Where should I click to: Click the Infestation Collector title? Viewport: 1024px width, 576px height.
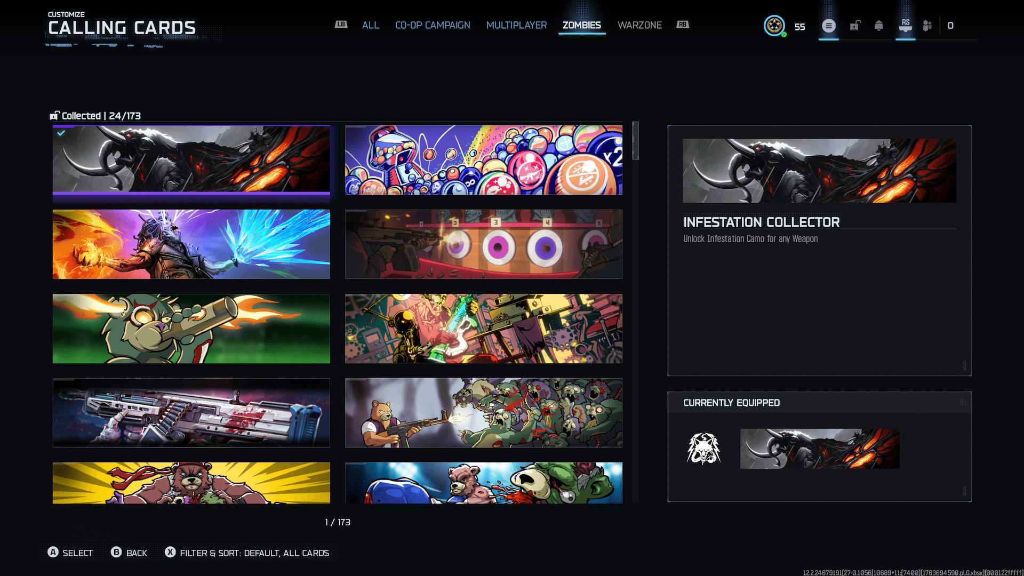pyautogui.click(x=762, y=222)
